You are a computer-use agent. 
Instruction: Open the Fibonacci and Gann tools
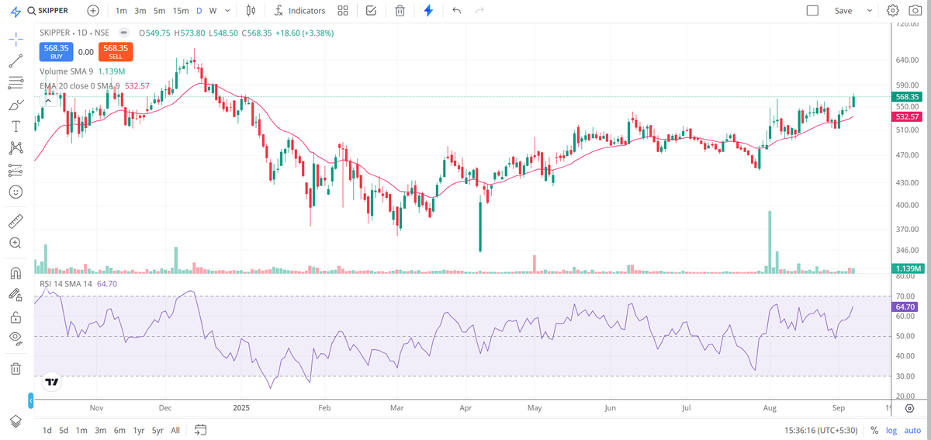[16, 82]
